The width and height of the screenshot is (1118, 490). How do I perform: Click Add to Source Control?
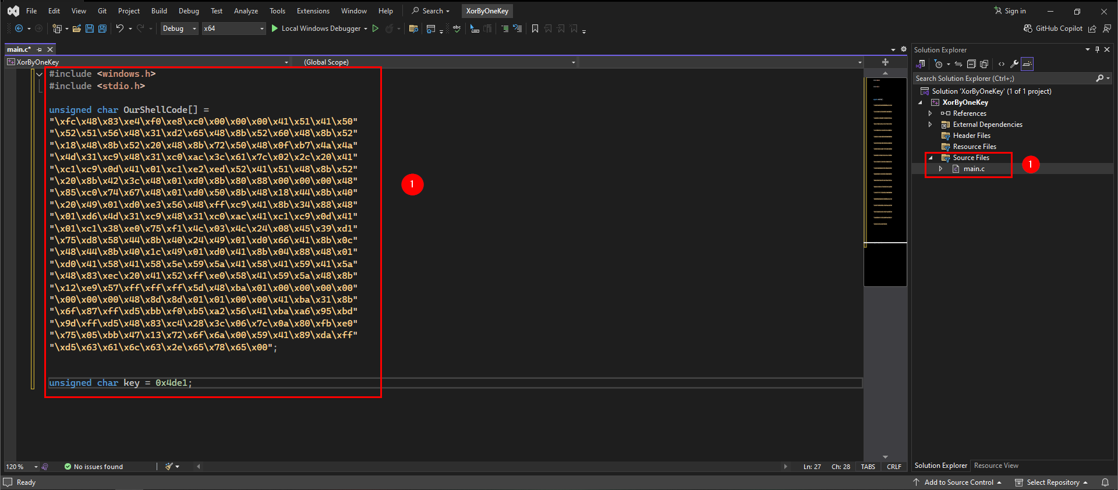[957, 482]
